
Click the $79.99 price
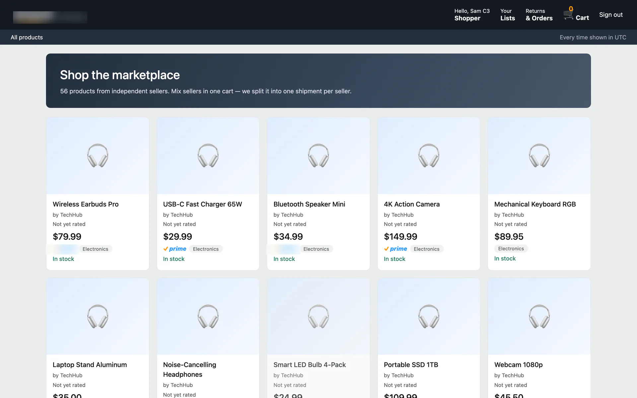(x=67, y=236)
